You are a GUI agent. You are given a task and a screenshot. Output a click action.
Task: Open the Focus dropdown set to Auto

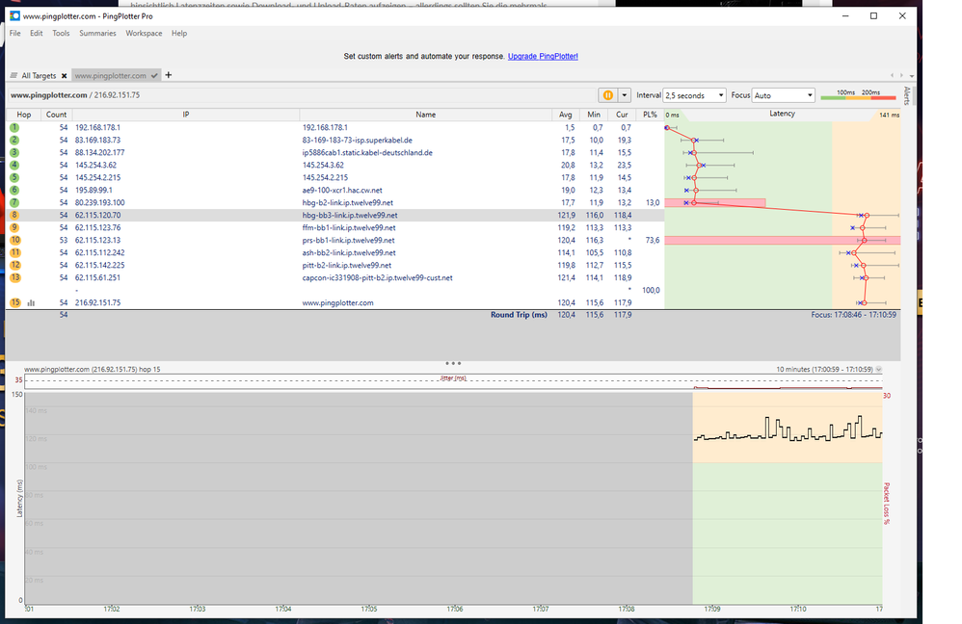click(x=784, y=95)
